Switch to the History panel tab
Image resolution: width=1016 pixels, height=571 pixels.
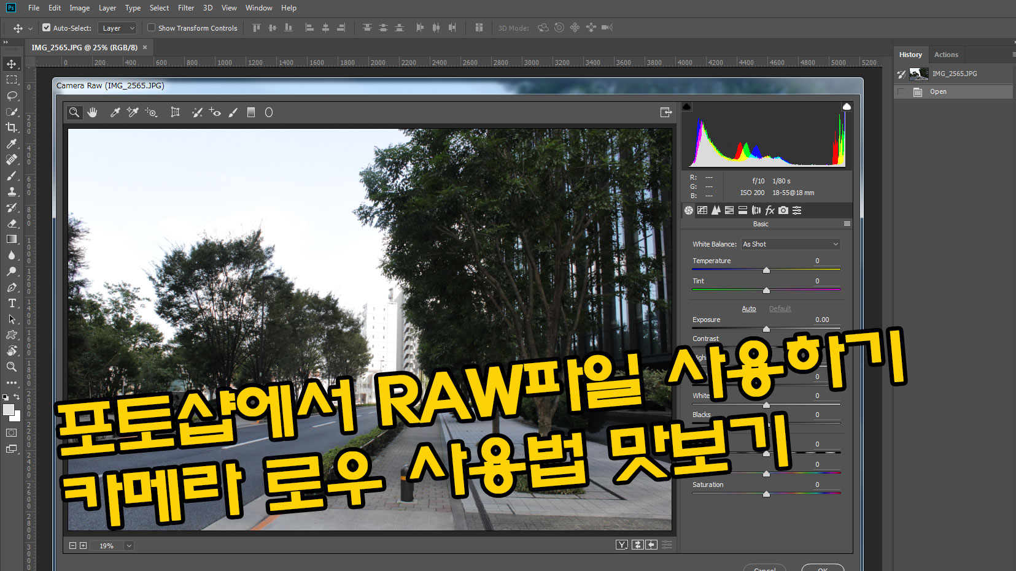point(910,55)
